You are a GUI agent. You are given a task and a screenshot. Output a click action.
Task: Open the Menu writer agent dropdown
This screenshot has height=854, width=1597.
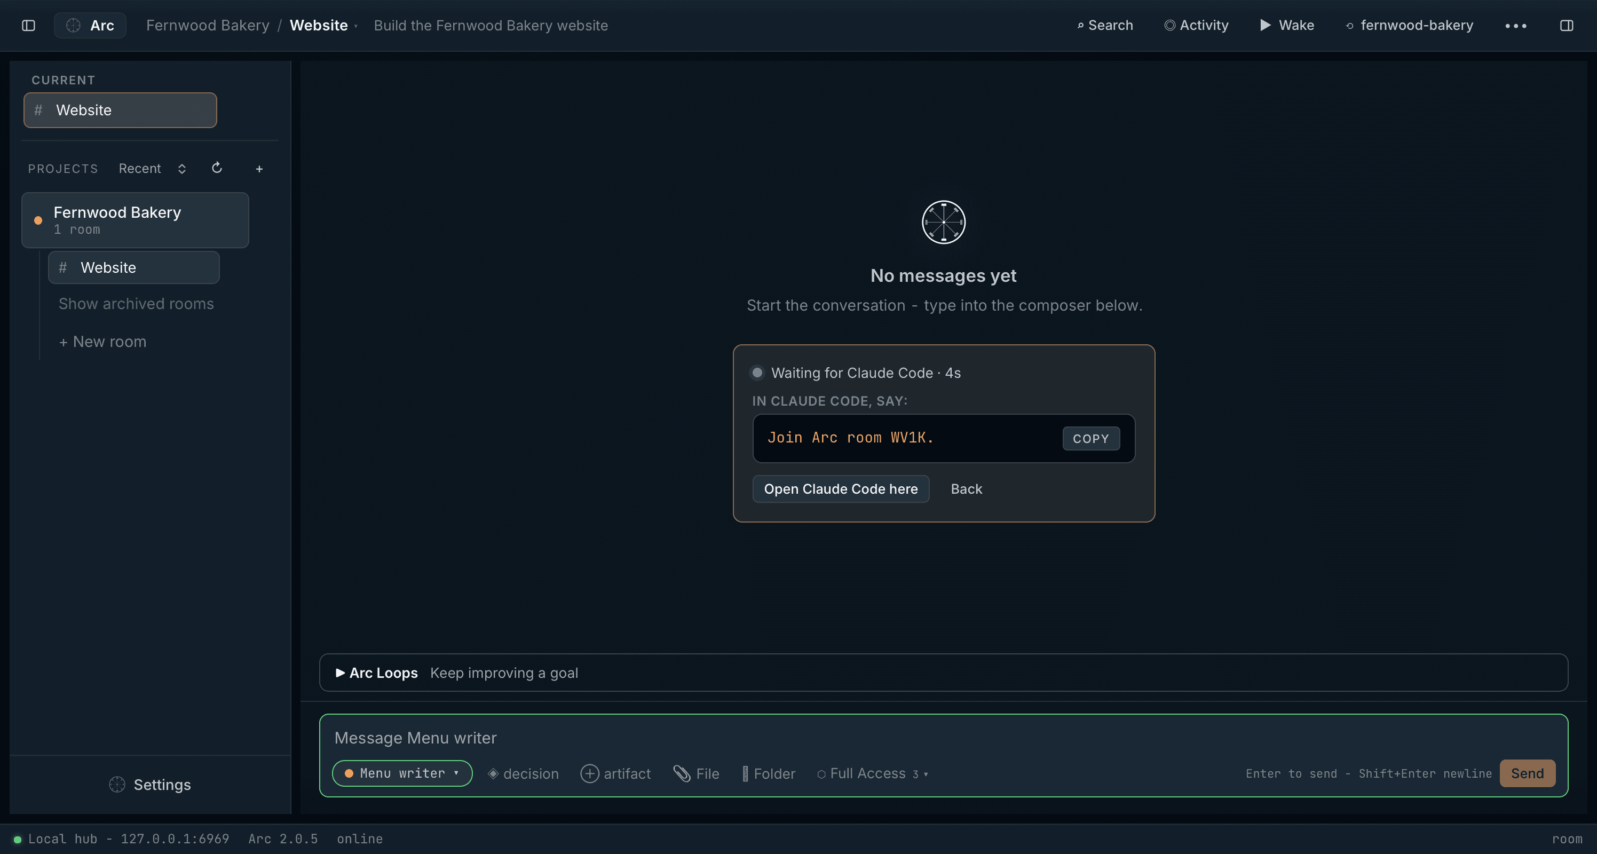tap(402, 773)
